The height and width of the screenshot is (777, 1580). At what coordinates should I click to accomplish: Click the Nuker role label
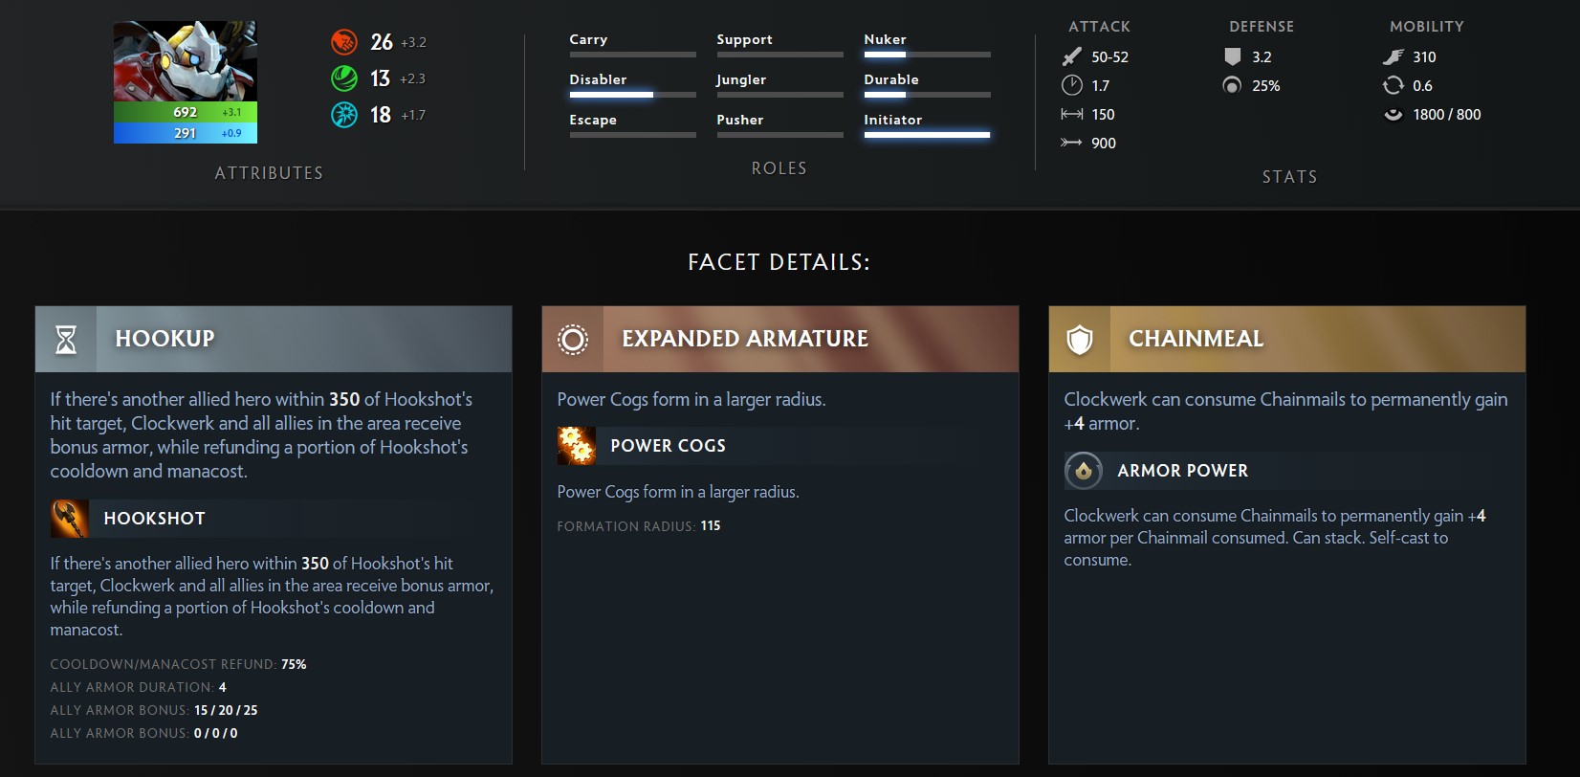click(x=886, y=39)
